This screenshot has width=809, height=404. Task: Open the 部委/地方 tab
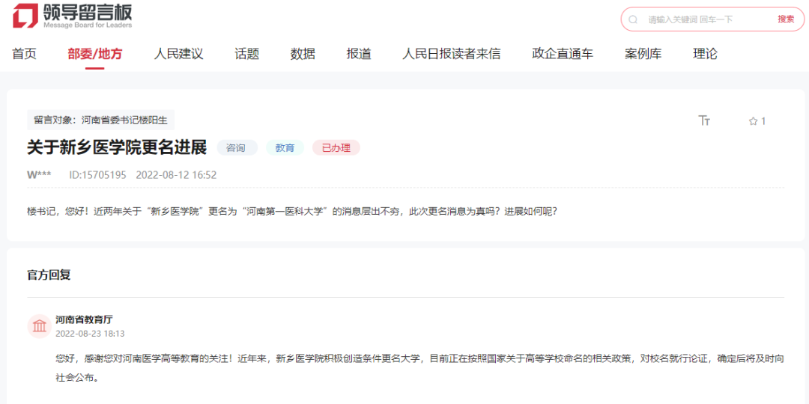[95, 54]
